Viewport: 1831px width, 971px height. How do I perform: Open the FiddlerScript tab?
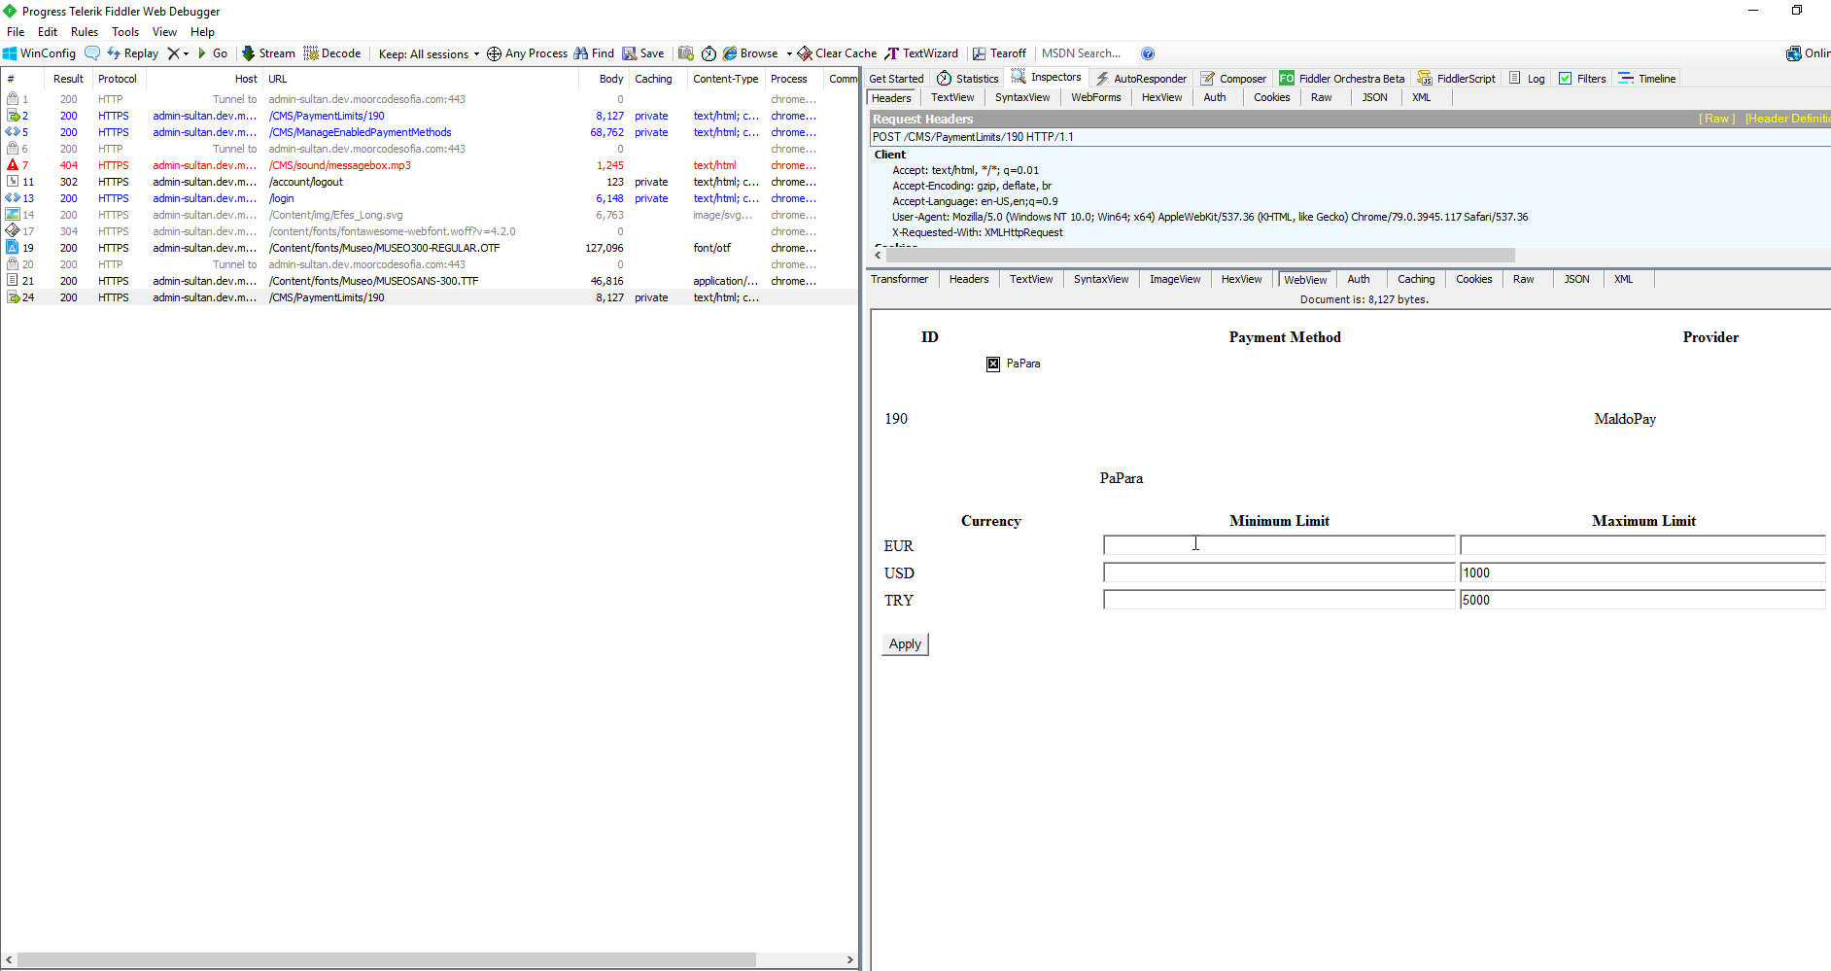1457,79
